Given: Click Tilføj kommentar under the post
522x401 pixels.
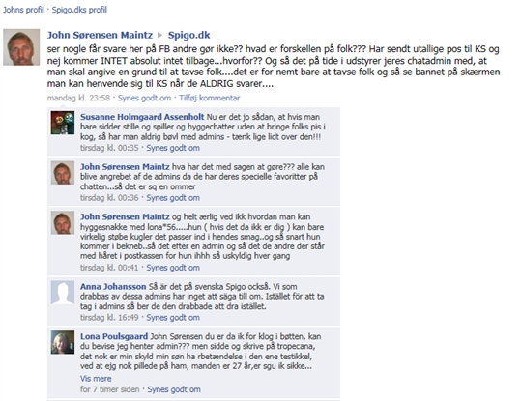Looking at the screenshot, I should (210, 98).
